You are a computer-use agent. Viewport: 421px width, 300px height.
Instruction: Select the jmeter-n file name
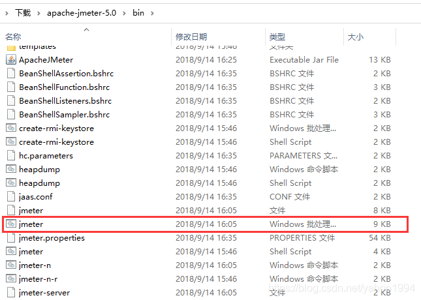(x=35, y=265)
